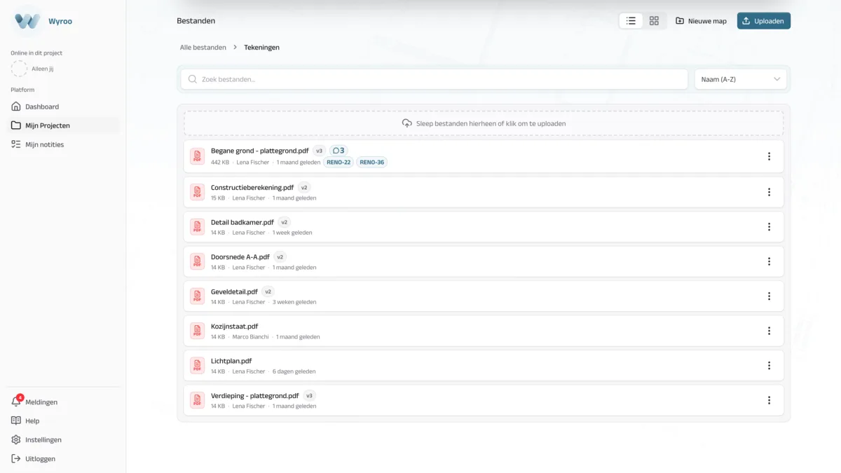841x473 pixels.
Task: Open Help in the sidebar
Action: 63,420
